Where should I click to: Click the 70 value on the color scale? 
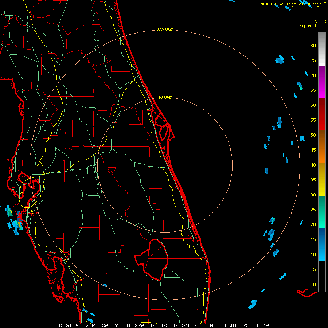[x=313, y=75]
